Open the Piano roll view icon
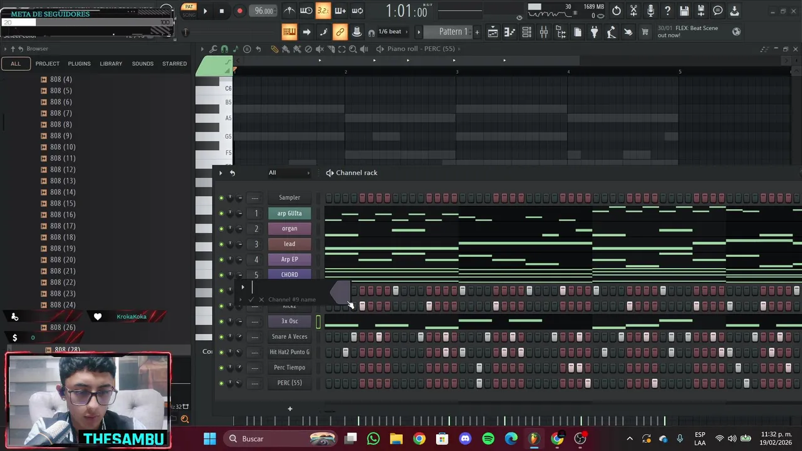The height and width of the screenshot is (451, 802). tap(510, 32)
